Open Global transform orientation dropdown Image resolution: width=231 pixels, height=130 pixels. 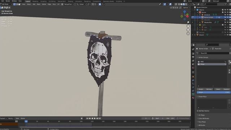82,4
